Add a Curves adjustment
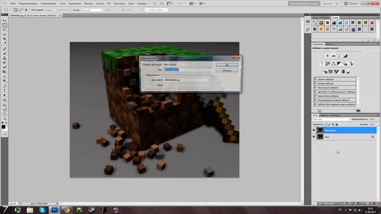The image size is (381, 214). [339, 56]
